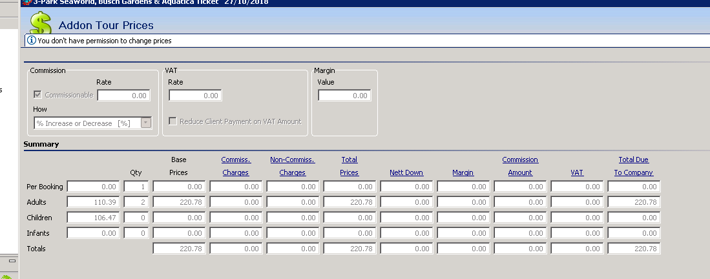Open the Total Due To Company link
This screenshot has height=279, width=710.
(x=634, y=166)
